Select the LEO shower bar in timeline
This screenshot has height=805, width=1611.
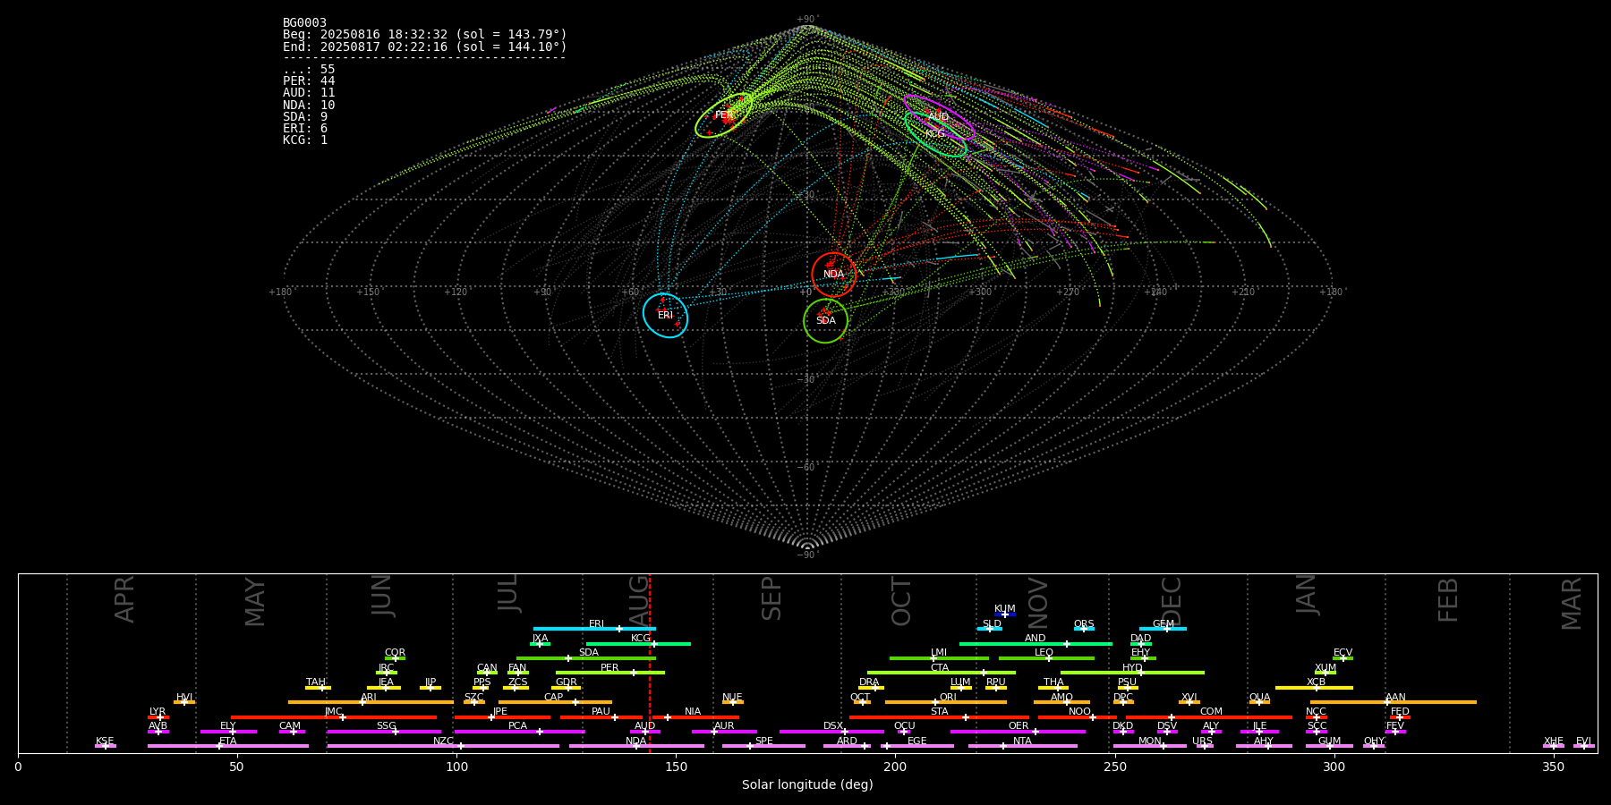(1046, 658)
